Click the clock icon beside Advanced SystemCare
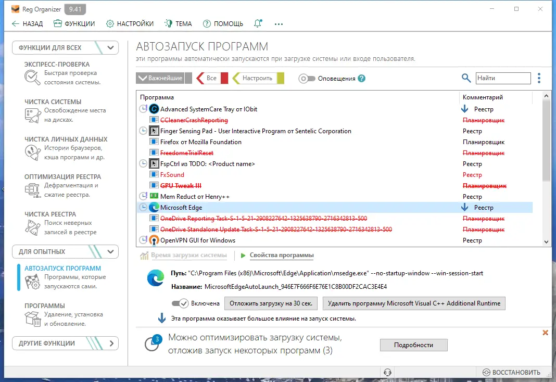 143,109
